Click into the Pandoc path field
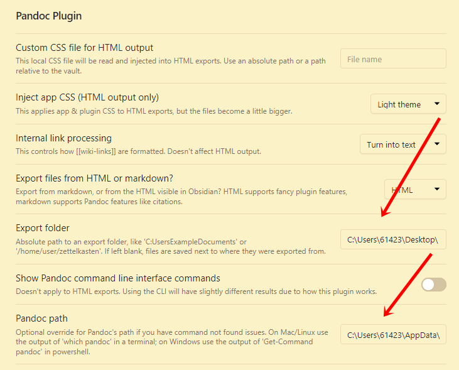The image size is (459, 370). coord(393,335)
